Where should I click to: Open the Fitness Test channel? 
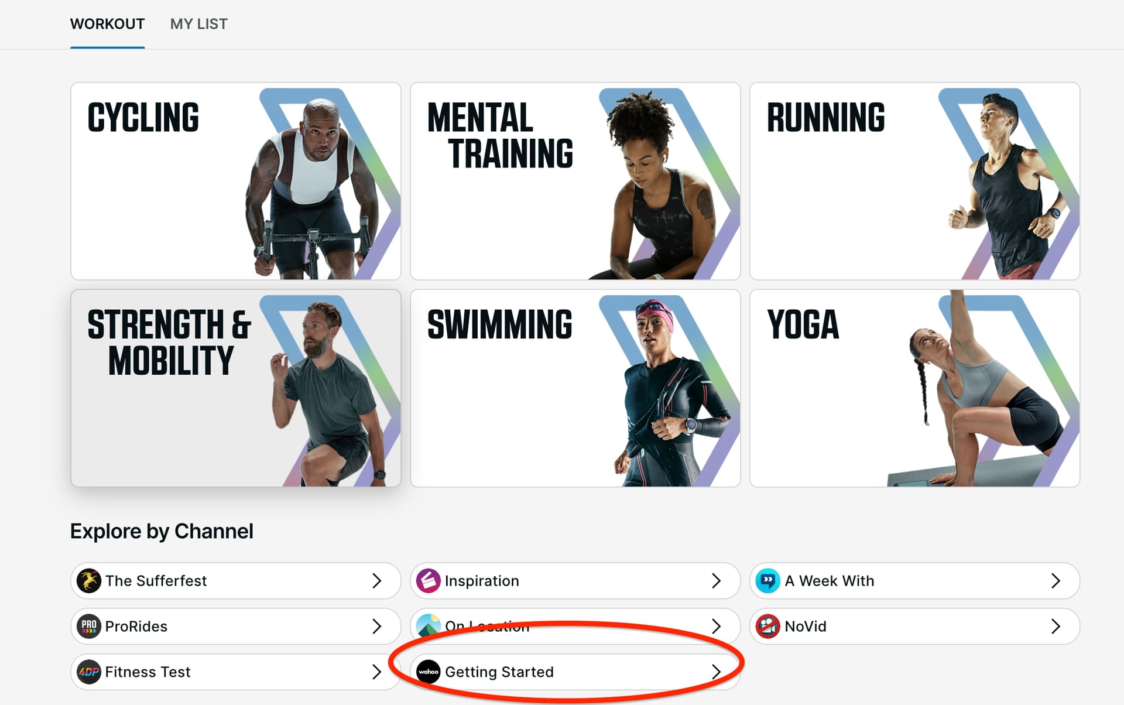pos(234,672)
